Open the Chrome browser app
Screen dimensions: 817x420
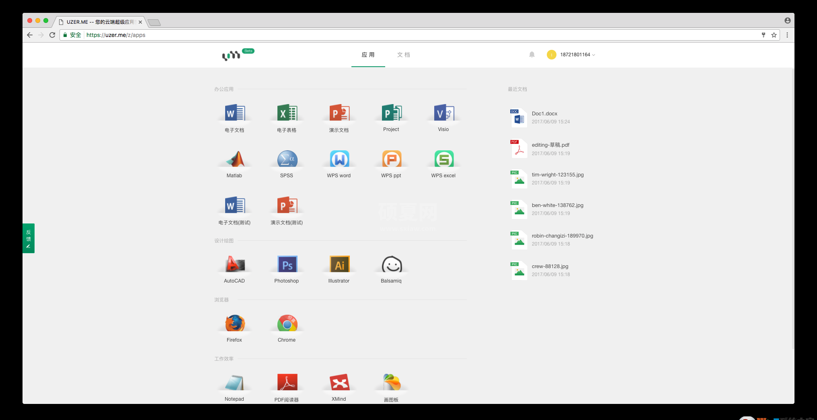tap(287, 324)
